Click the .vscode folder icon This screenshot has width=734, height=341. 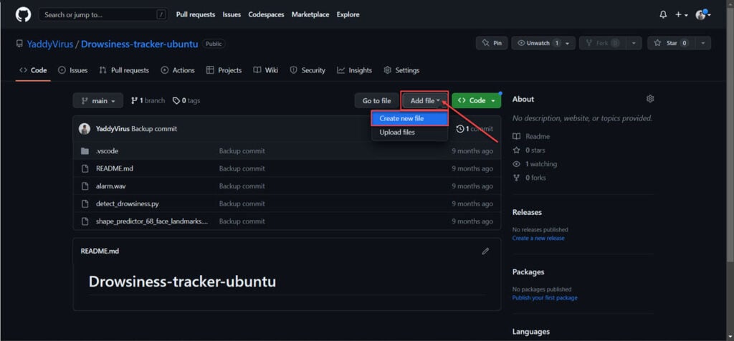click(85, 151)
